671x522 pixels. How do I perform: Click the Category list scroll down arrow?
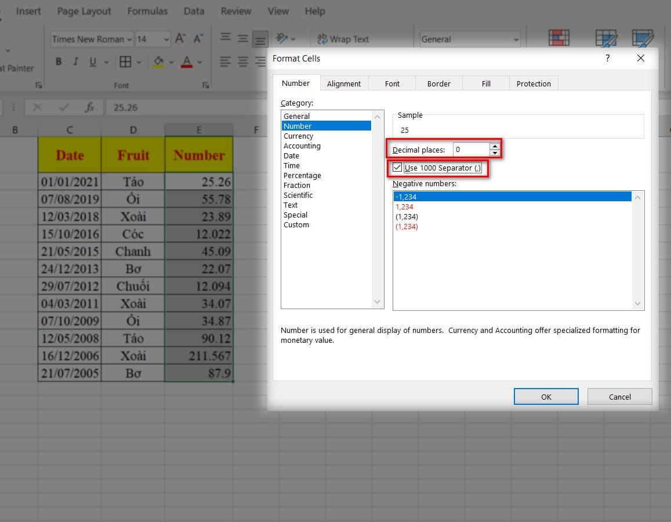377,302
